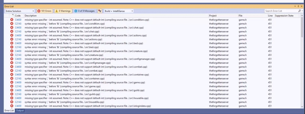
Task: Click the vertical scrollbar thumb
Action: [302, 27]
